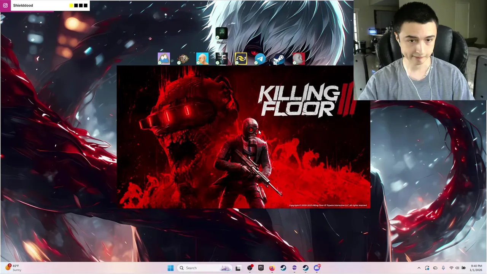Open the yellow lightning bolt desktop icon
487x274 pixels.
pyautogui.click(x=241, y=59)
